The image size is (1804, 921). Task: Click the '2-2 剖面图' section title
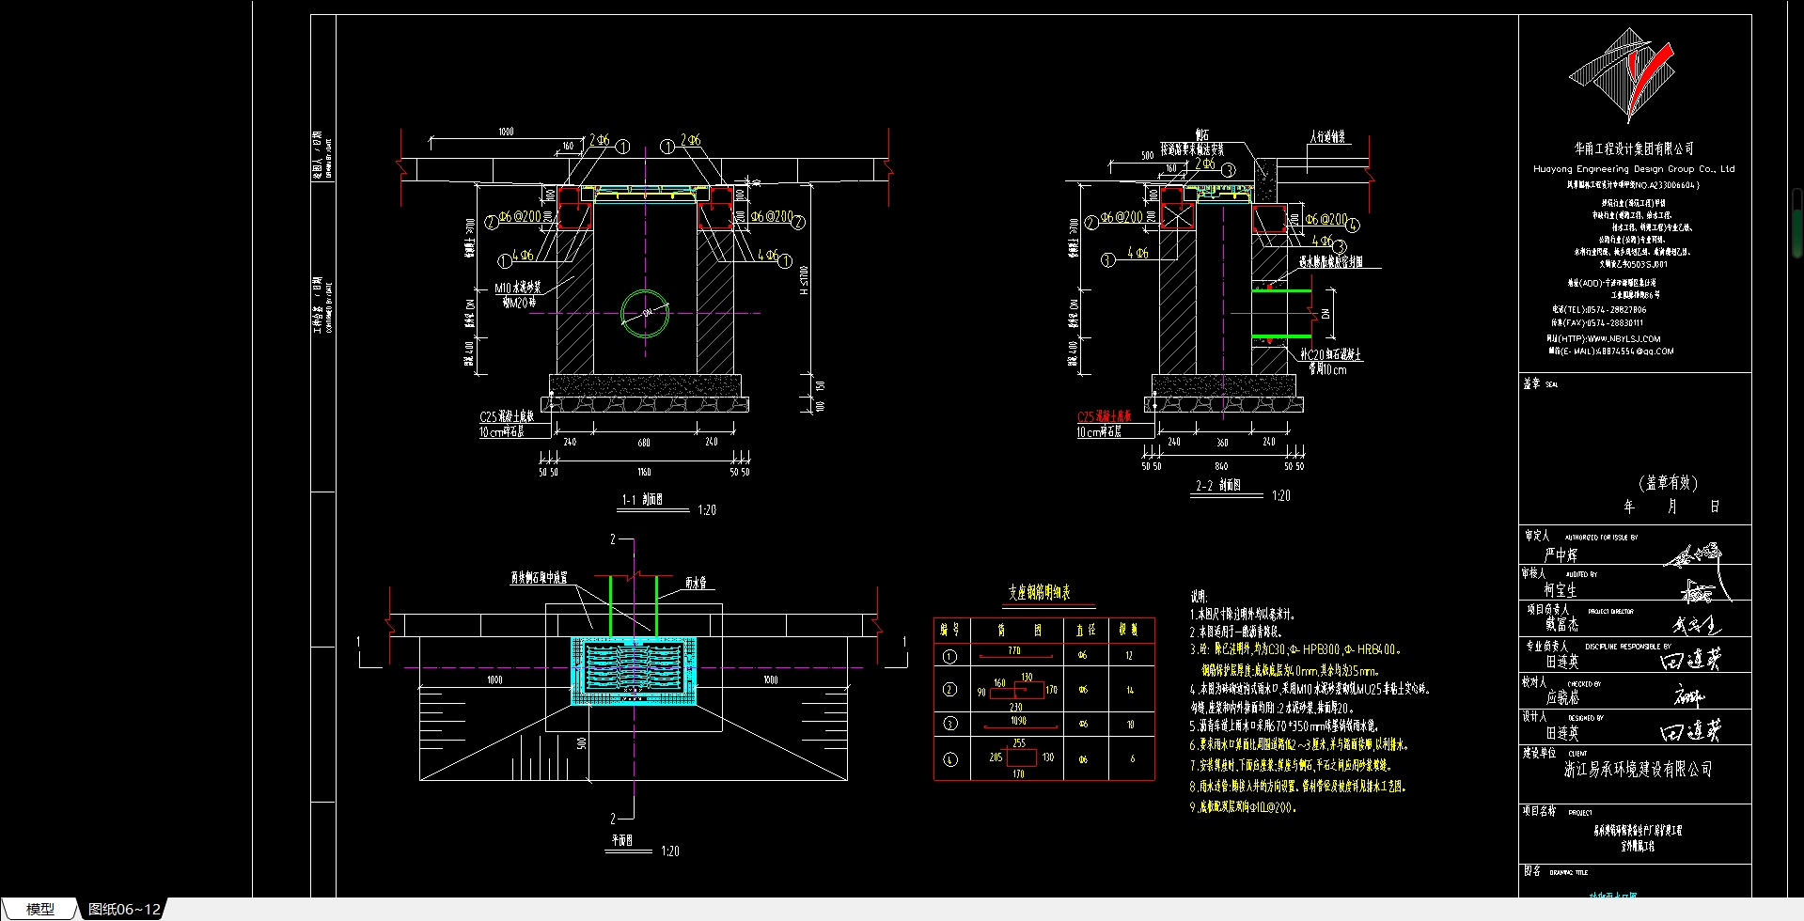coord(1217,485)
